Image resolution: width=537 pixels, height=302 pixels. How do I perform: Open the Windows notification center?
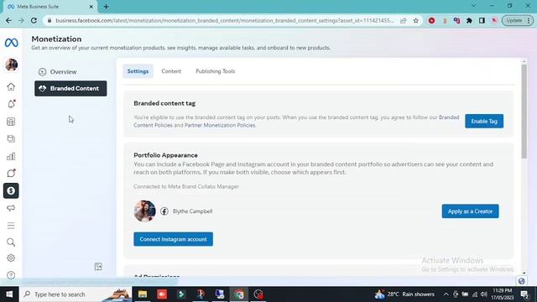click(x=524, y=294)
